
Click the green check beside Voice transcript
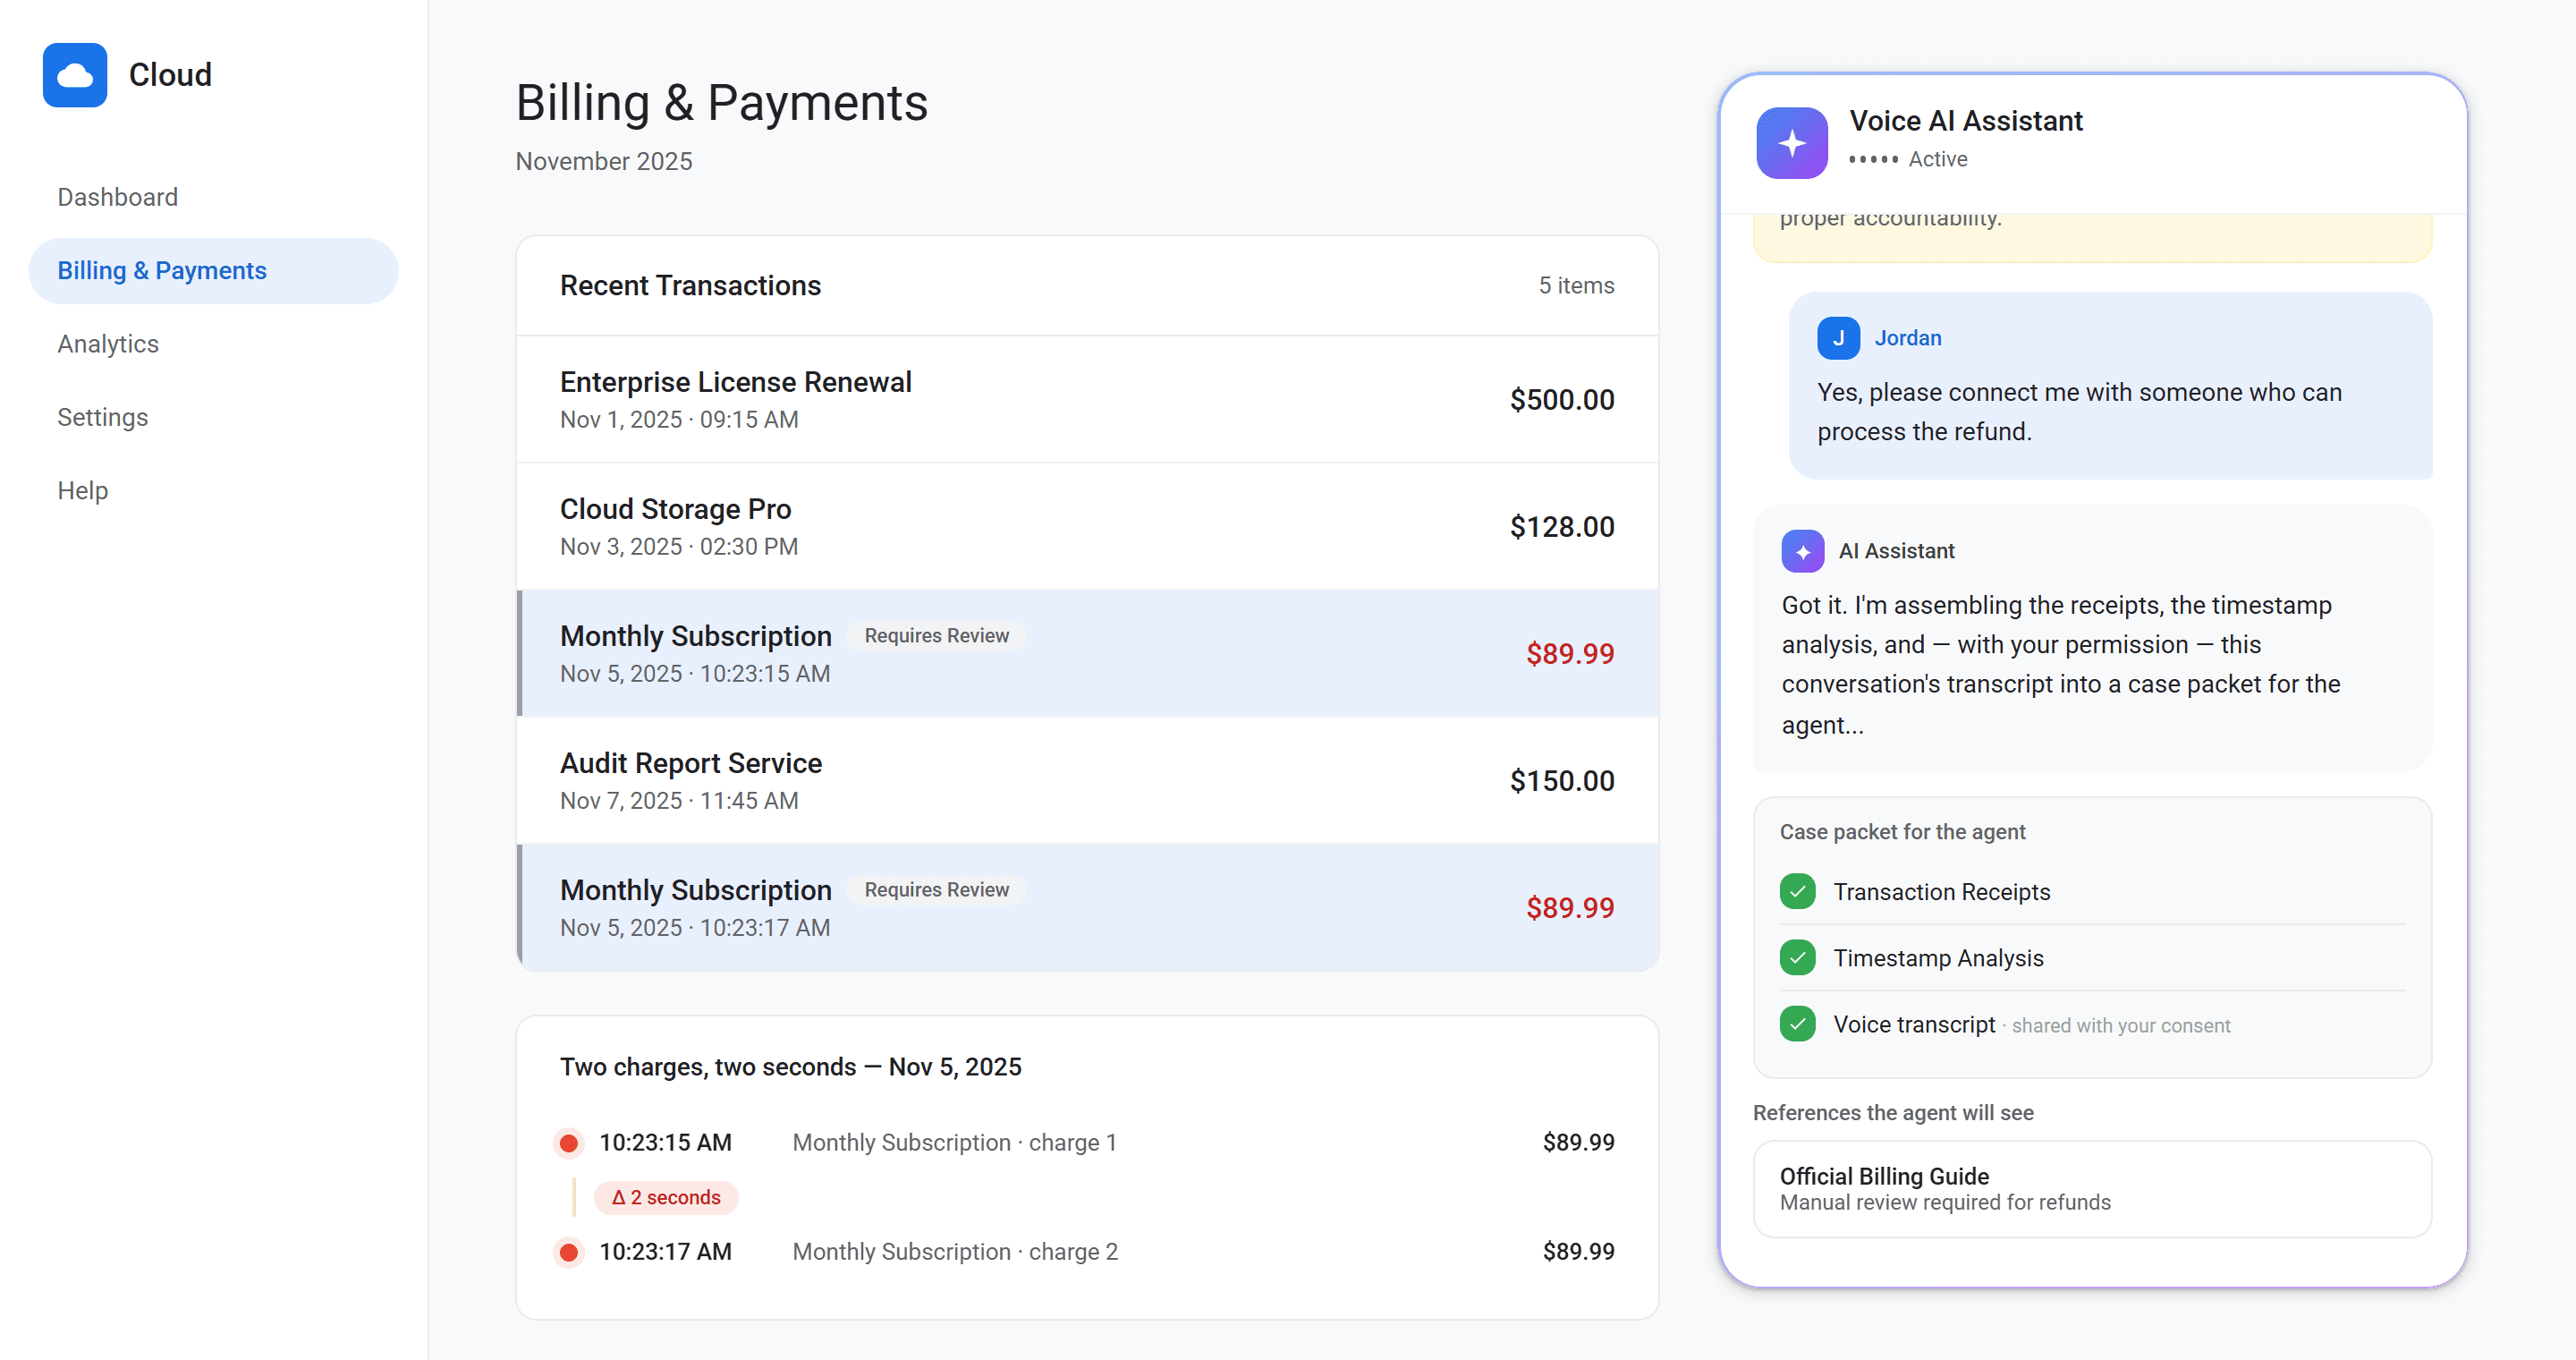click(x=1798, y=1024)
